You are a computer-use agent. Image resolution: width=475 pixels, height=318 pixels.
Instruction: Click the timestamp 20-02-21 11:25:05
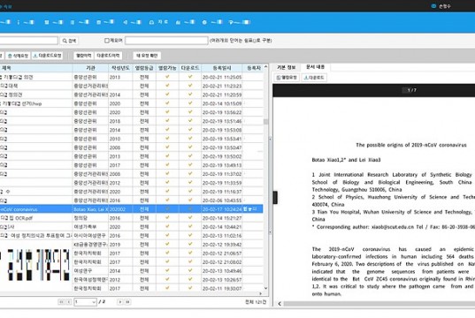coord(222,77)
